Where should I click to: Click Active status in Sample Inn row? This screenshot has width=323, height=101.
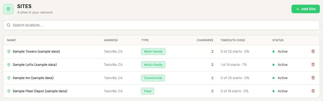[280, 78]
